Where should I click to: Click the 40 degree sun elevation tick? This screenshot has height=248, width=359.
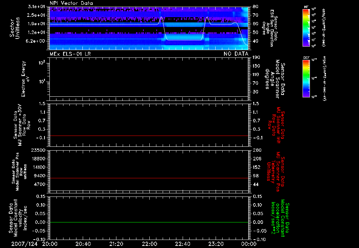click(256, 41)
